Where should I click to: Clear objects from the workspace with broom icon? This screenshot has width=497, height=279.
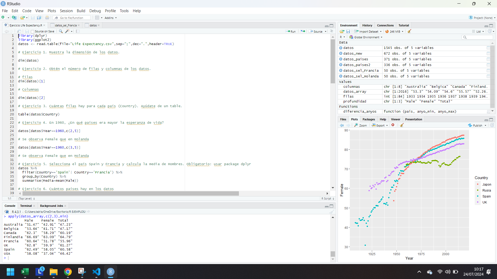click(x=409, y=31)
